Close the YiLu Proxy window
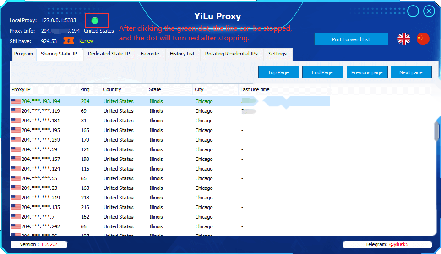Image resolution: width=441 pixels, height=254 pixels. (x=429, y=11)
